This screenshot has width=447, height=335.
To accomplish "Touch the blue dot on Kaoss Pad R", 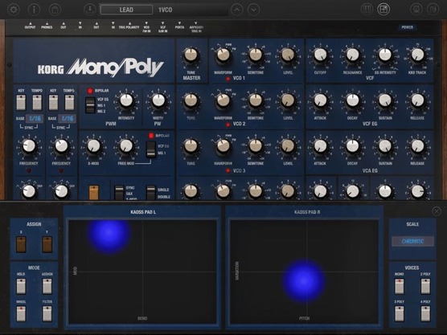I will click(304, 280).
